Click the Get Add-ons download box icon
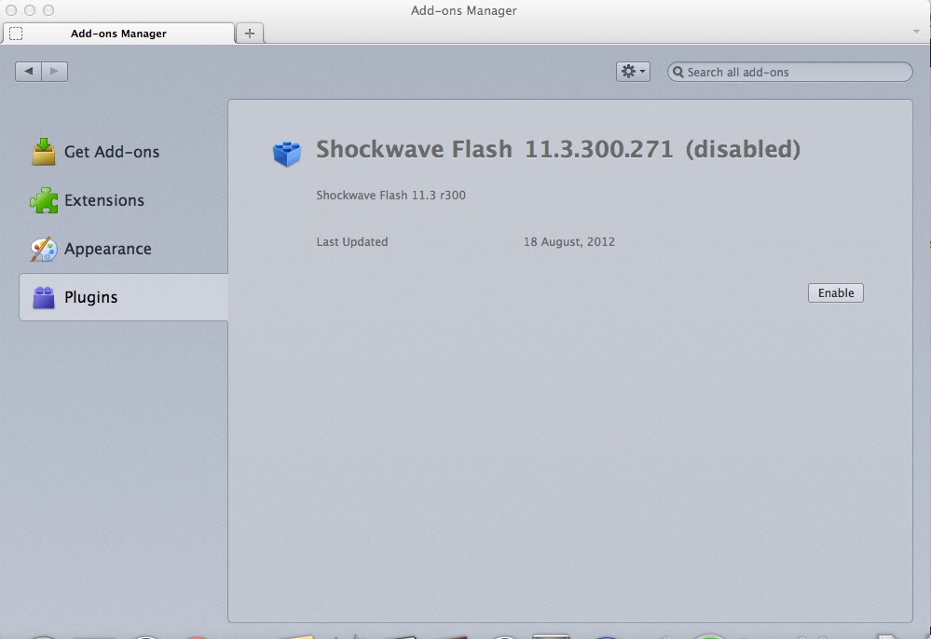Screen dimensions: 931x639 tap(44, 151)
